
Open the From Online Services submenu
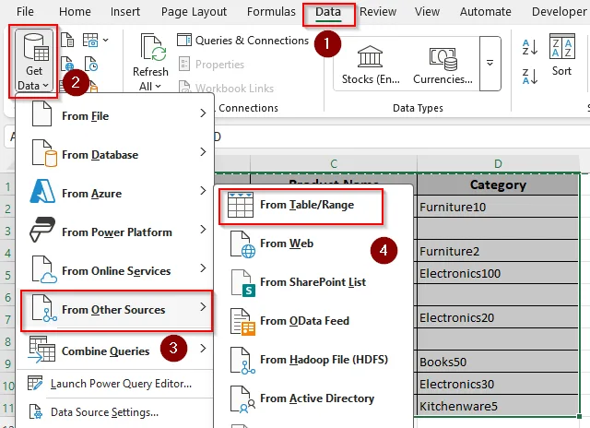[115, 269]
